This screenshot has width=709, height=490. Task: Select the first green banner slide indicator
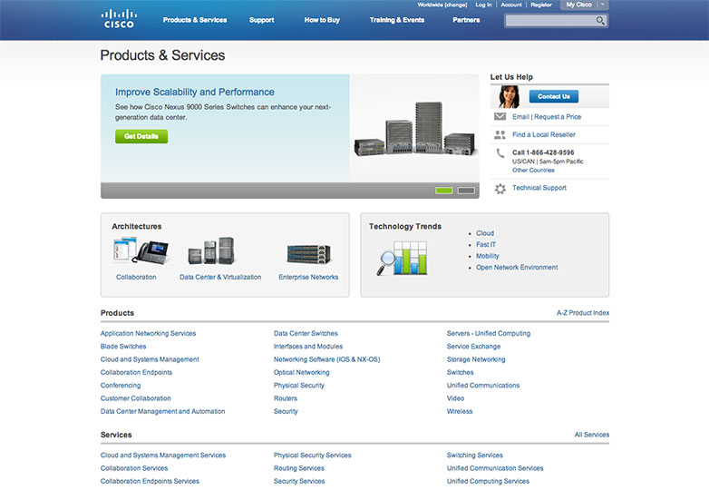click(443, 191)
